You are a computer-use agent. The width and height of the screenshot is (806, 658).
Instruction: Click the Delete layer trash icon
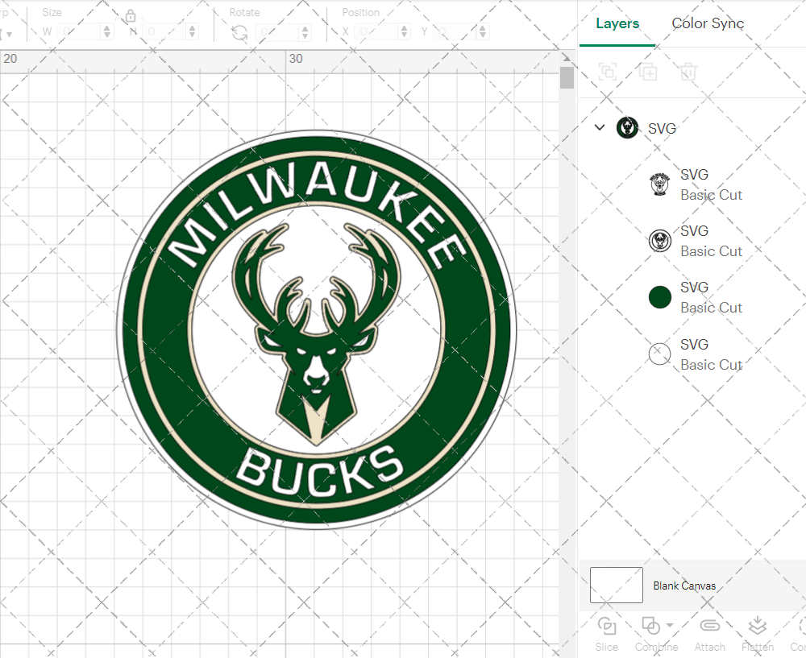(x=688, y=72)
